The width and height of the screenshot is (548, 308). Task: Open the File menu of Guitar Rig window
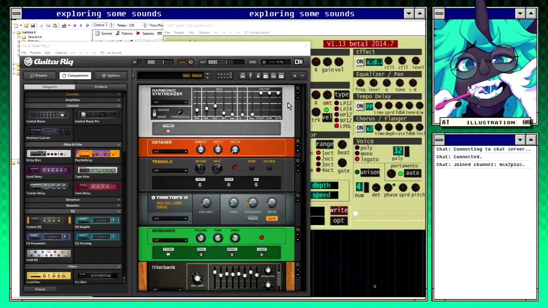point(24,53)
